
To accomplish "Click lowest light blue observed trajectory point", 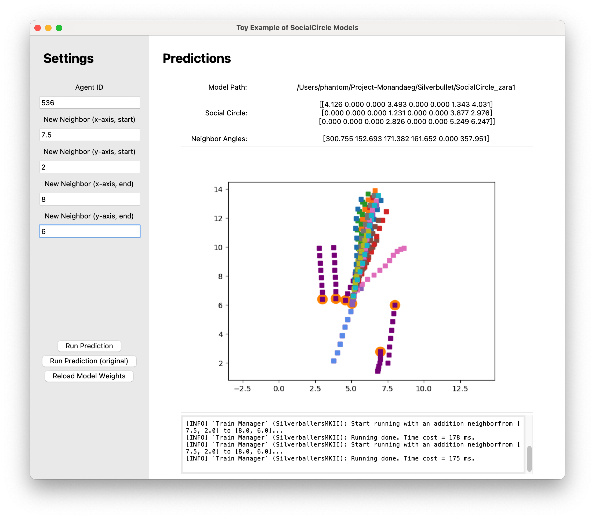I will click(333, 361).
